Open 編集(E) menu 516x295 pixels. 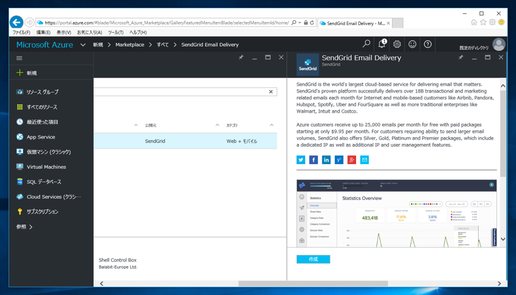click(43, 33)
